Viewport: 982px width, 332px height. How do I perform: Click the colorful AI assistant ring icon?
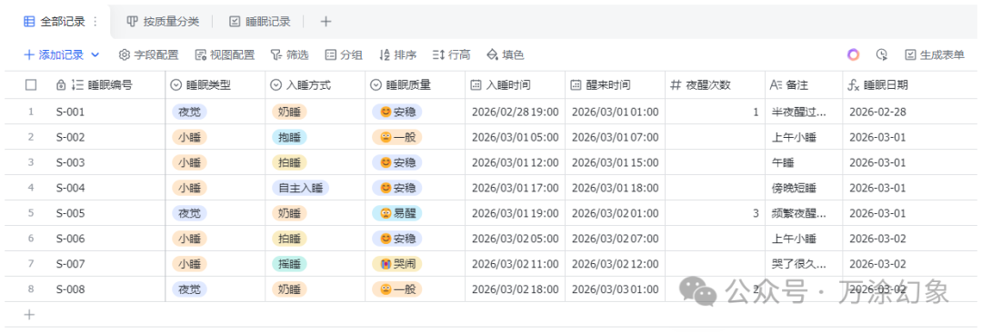(854, 55)
